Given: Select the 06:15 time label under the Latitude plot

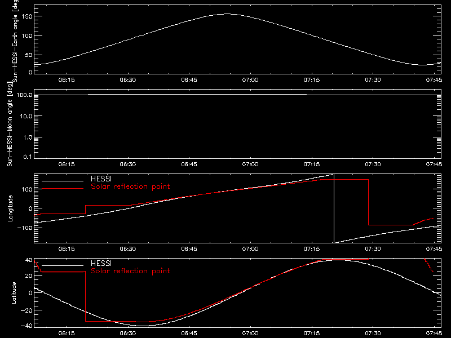Looking at the screenshot, I should (67, 333).
